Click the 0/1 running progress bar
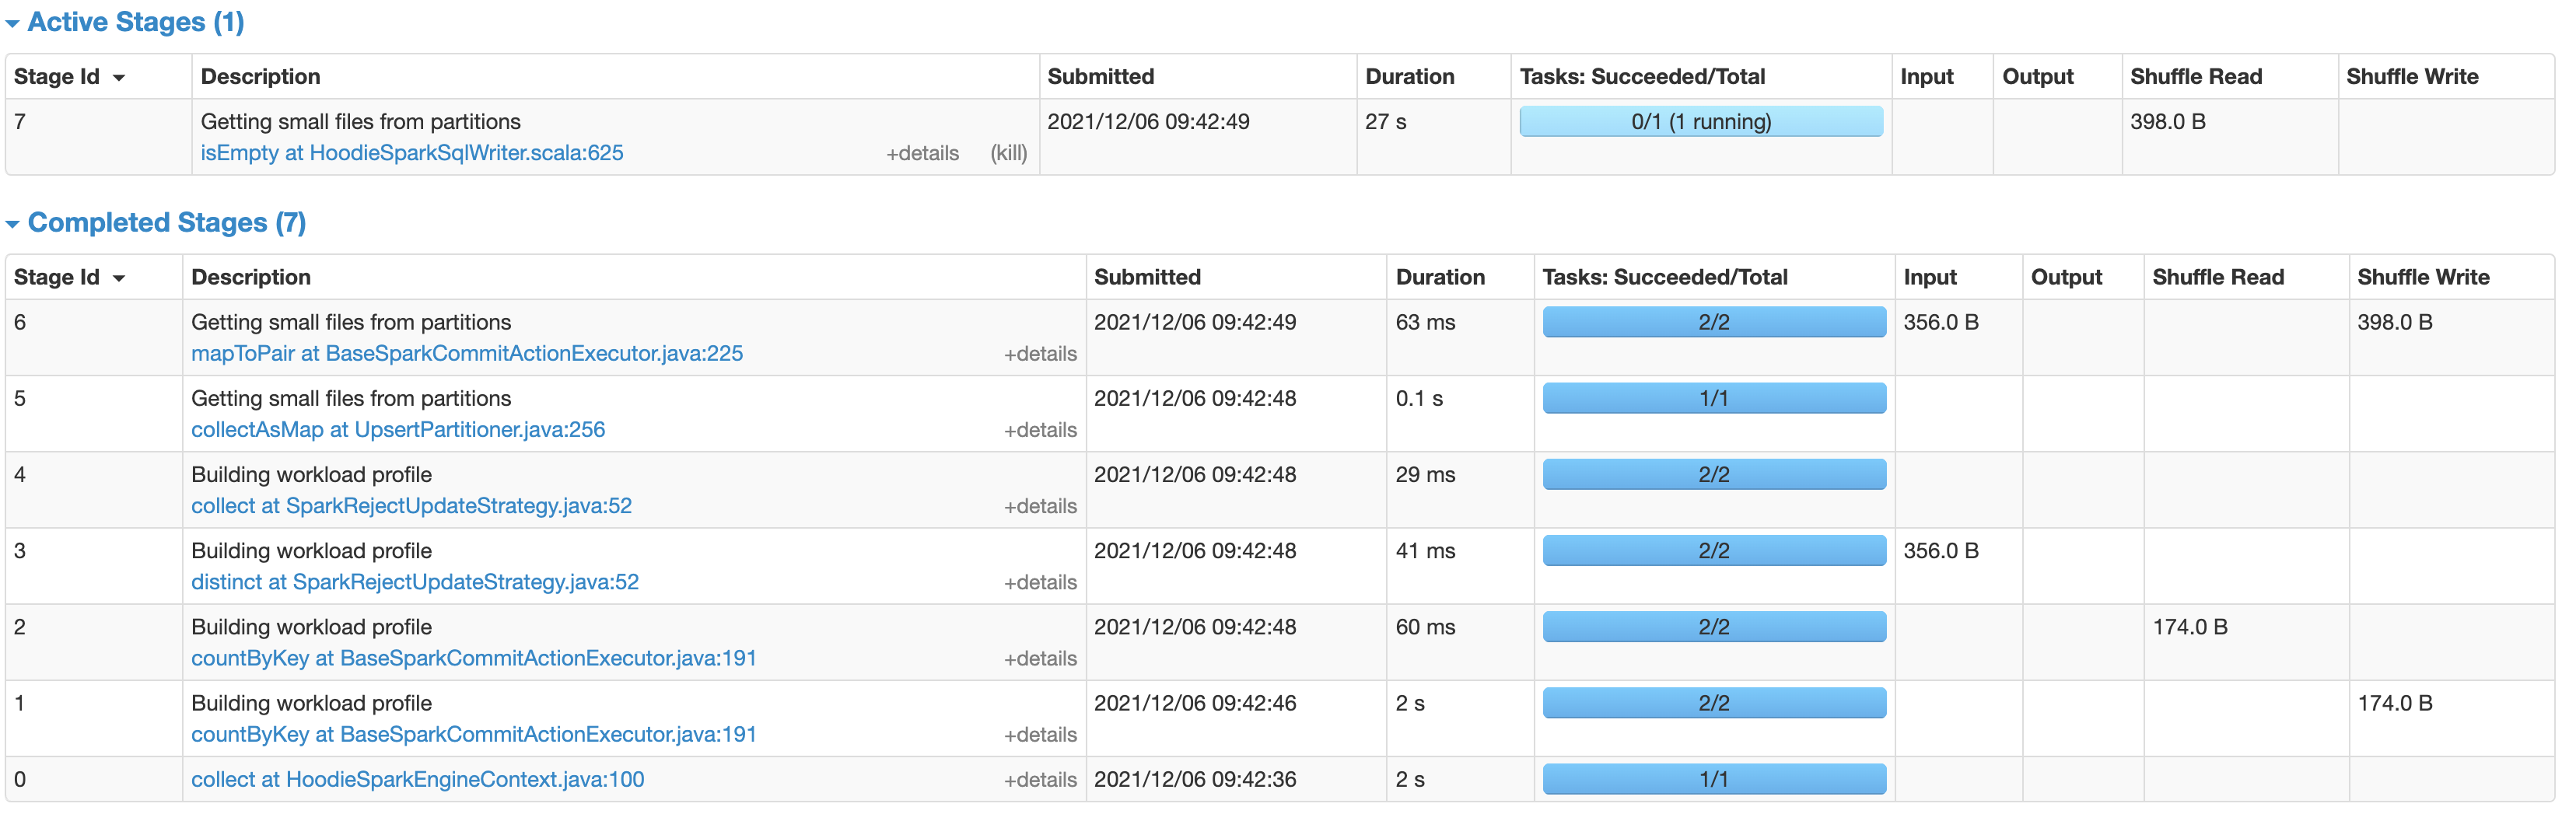Image resolution: width=2576 pixels, height=821 pixels. 1700,121
